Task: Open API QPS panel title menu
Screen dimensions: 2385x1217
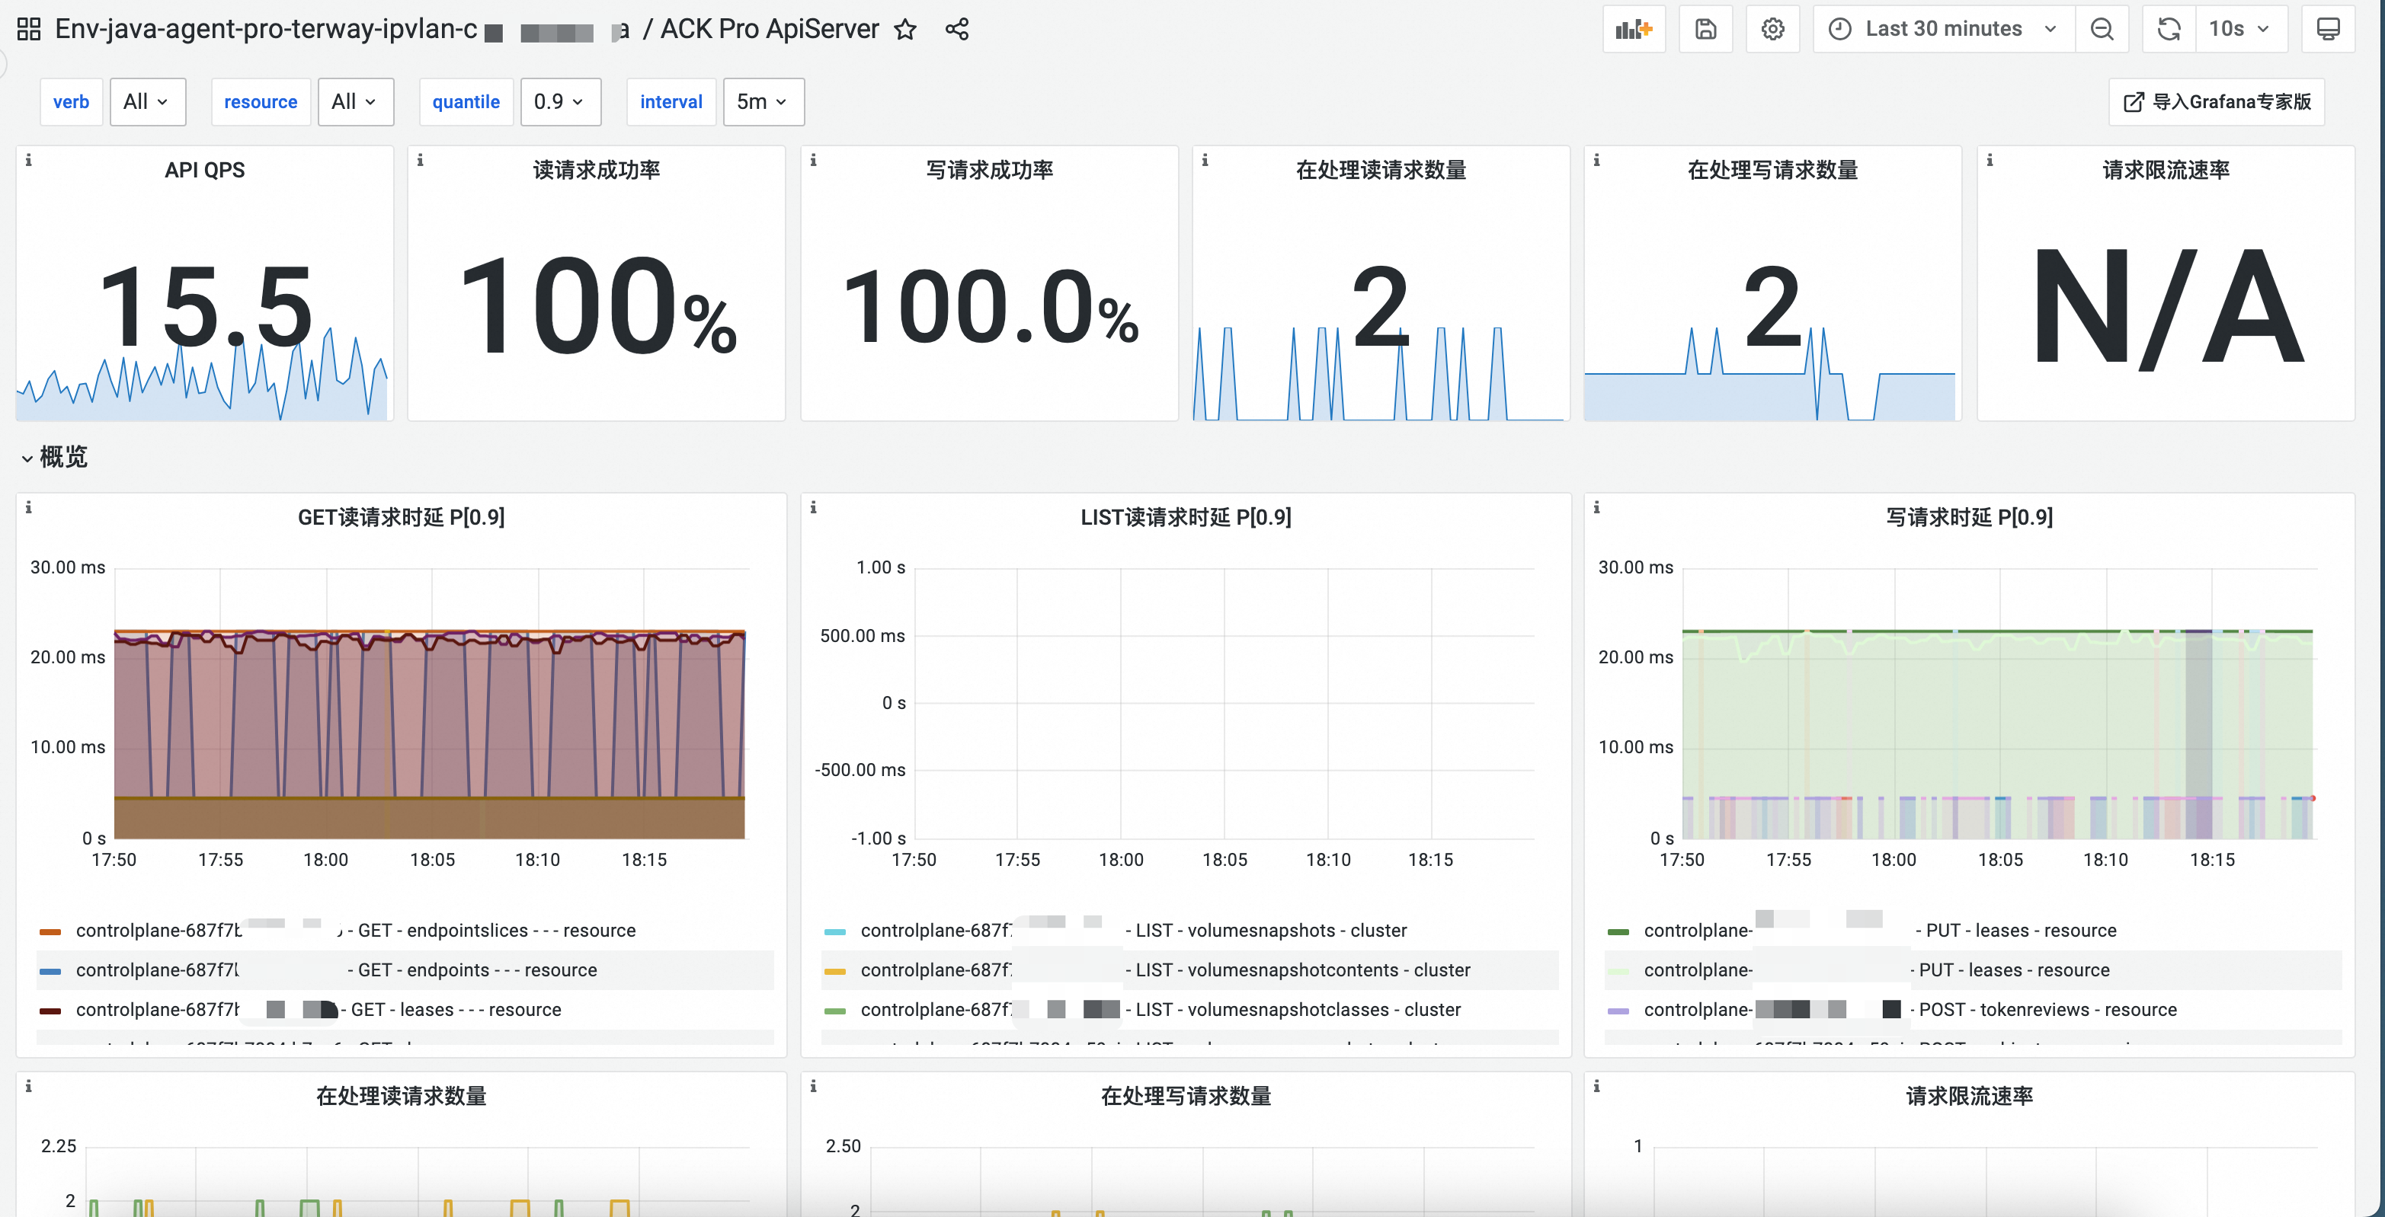Action: click(x=205, y=171)
